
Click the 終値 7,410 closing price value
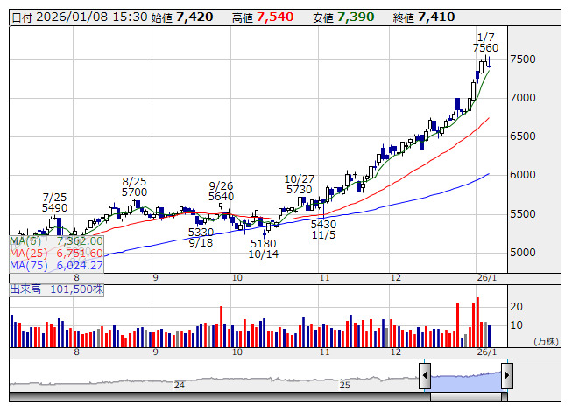(424, 17)
